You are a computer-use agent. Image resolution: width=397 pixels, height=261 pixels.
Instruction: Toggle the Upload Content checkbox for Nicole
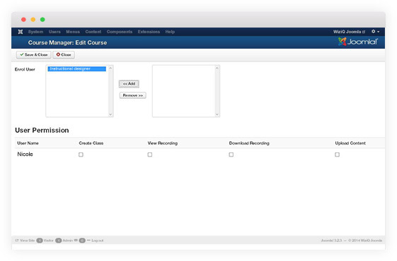point(337,154)
